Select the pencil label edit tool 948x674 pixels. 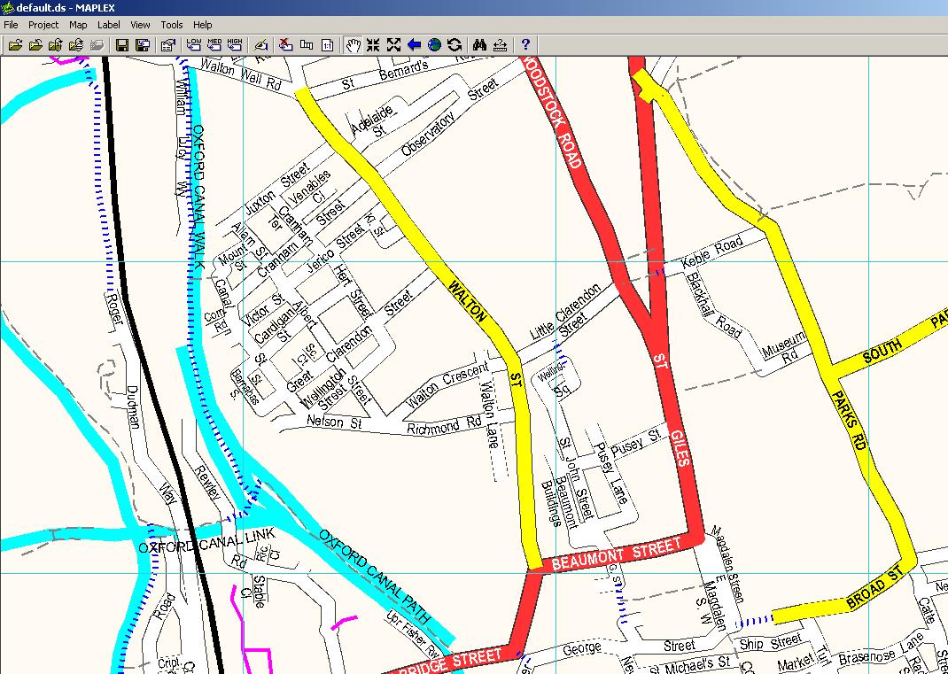260,45
